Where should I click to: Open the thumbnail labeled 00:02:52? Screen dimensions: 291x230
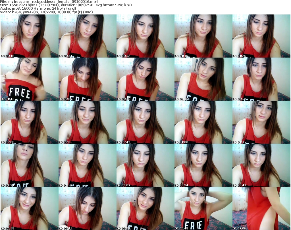pos(261,79)
